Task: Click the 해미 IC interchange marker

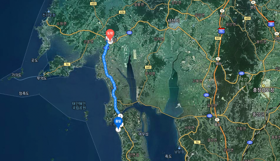Action: [x=218, y=59]
